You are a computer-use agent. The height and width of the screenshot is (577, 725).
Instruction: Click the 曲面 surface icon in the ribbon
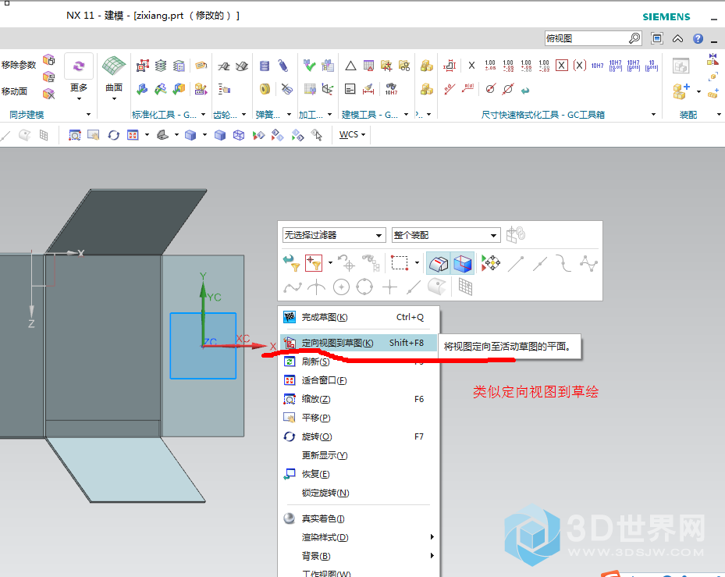[114, 66]
